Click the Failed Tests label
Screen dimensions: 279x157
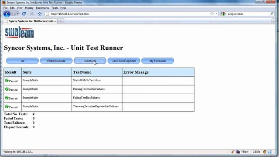click(14, 118)
